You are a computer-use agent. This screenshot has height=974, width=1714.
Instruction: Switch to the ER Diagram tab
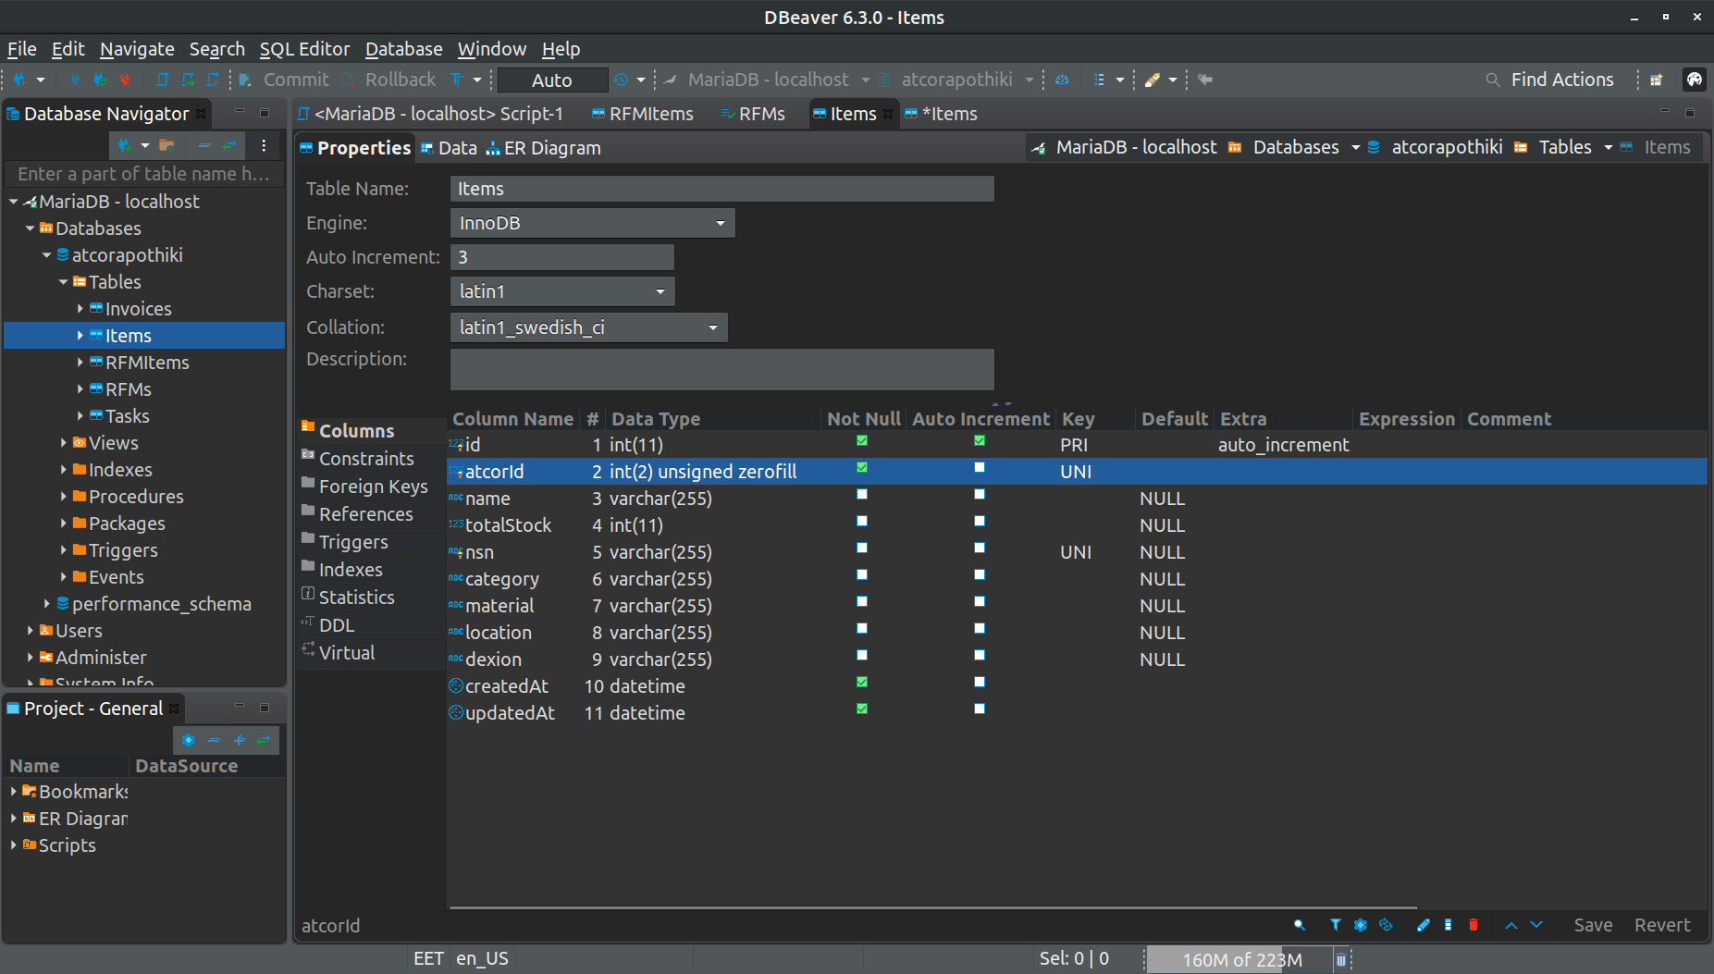tap(552, 147)
